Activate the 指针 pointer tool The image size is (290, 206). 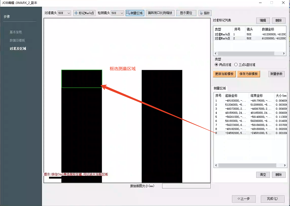coord(204,13)
